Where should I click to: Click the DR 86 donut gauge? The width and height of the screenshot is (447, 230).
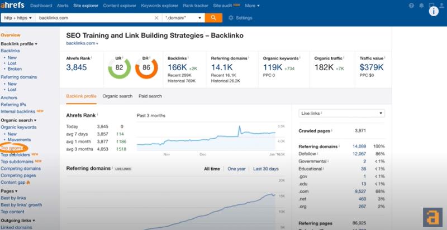tap(146, 68)
